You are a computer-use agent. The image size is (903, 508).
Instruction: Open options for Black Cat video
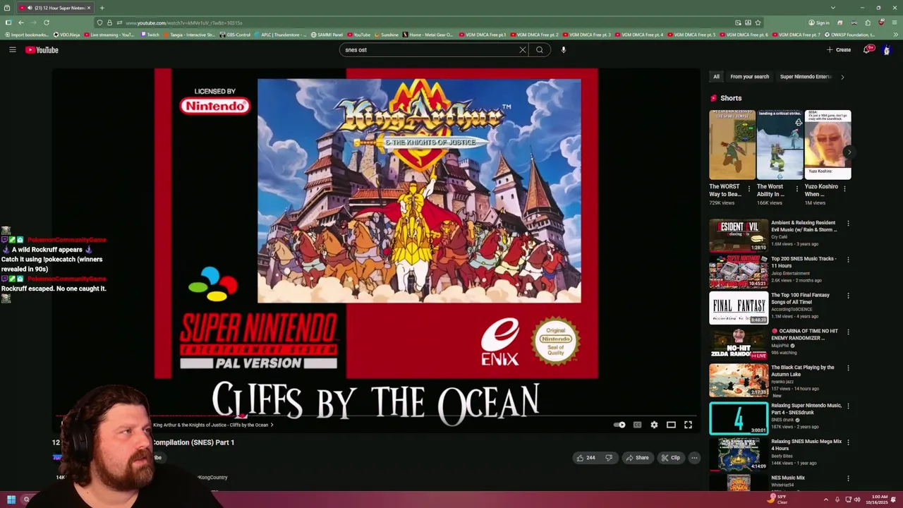click(x=848, y=368)
